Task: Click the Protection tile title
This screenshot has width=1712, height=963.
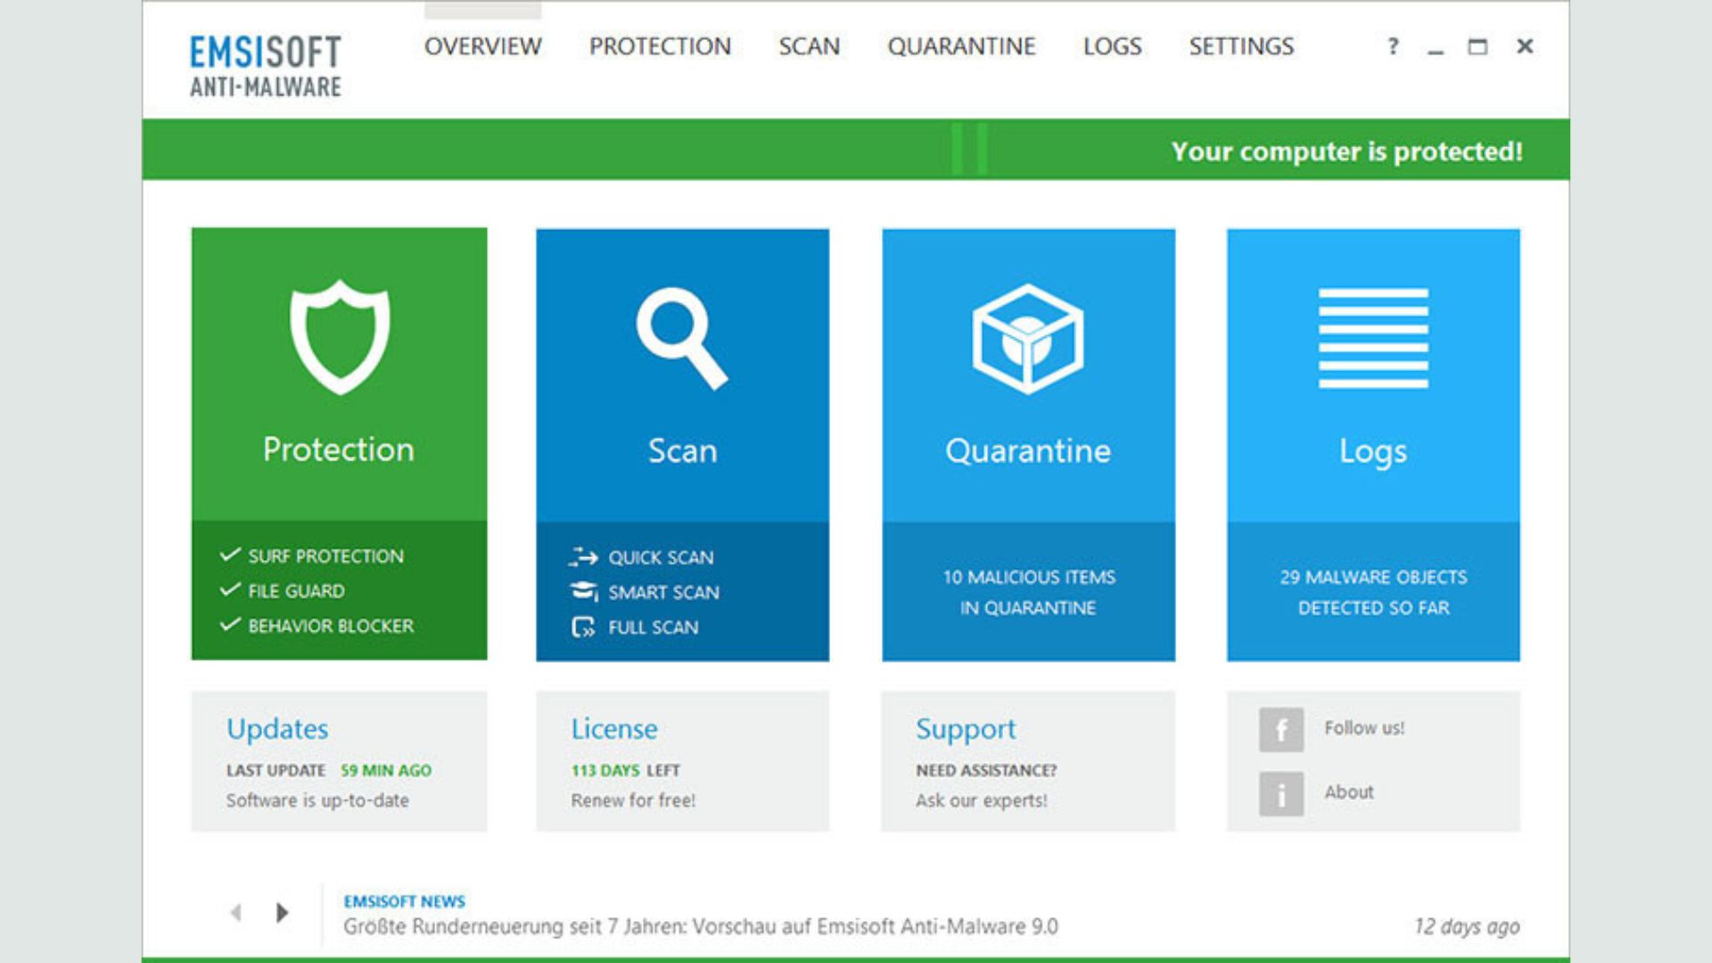Action: tap(339, 449)
